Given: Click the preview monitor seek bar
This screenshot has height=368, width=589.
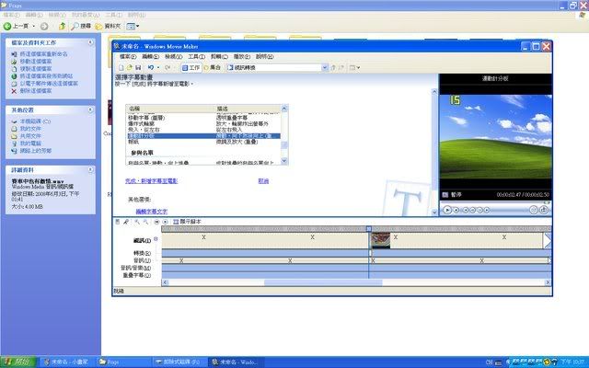Looking at the screenshot, I should 495,202.
